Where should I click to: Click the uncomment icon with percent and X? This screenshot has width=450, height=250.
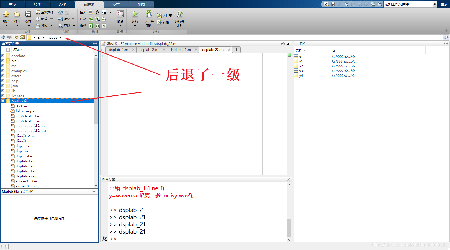(x=97, y=19)
